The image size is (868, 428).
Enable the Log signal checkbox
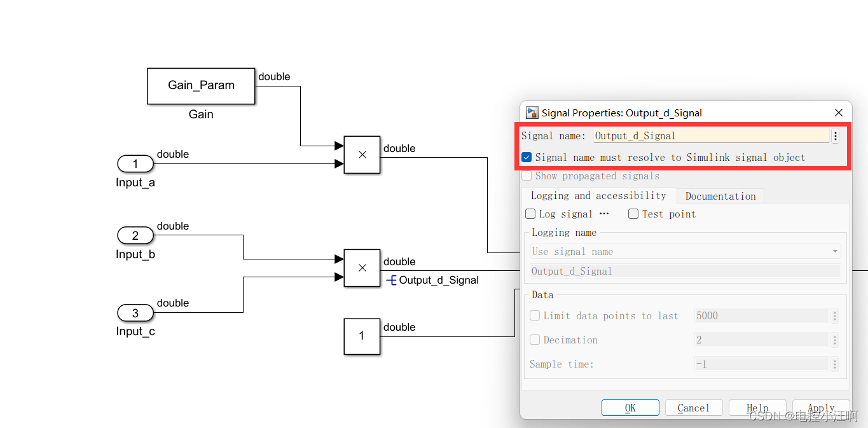tap(530, 214)
